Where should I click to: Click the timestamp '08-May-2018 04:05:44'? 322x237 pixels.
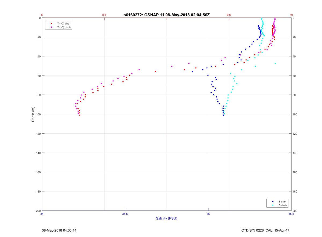pyautogui.click(x=59, y=230)
